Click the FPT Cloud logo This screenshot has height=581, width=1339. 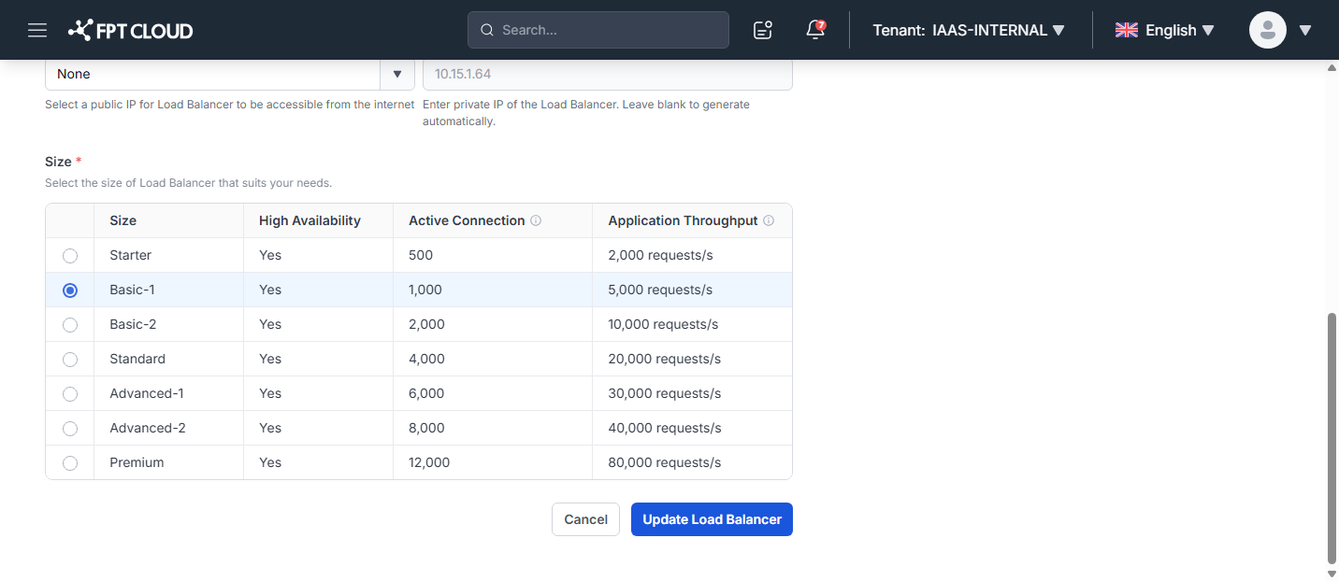click(130, 30)
